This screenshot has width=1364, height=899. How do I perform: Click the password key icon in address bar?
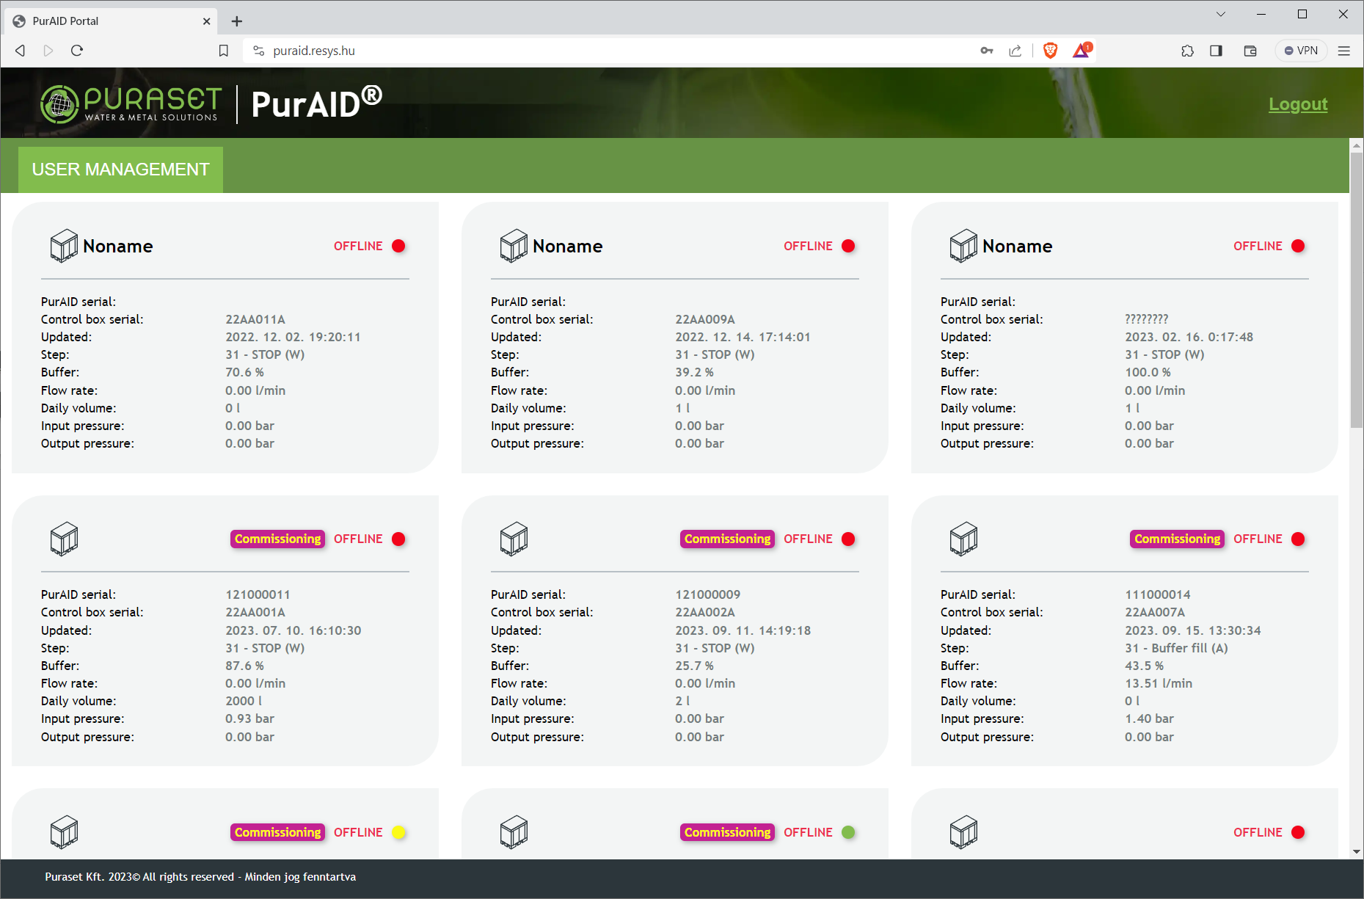pyautogui.click(x=987, y=51)
